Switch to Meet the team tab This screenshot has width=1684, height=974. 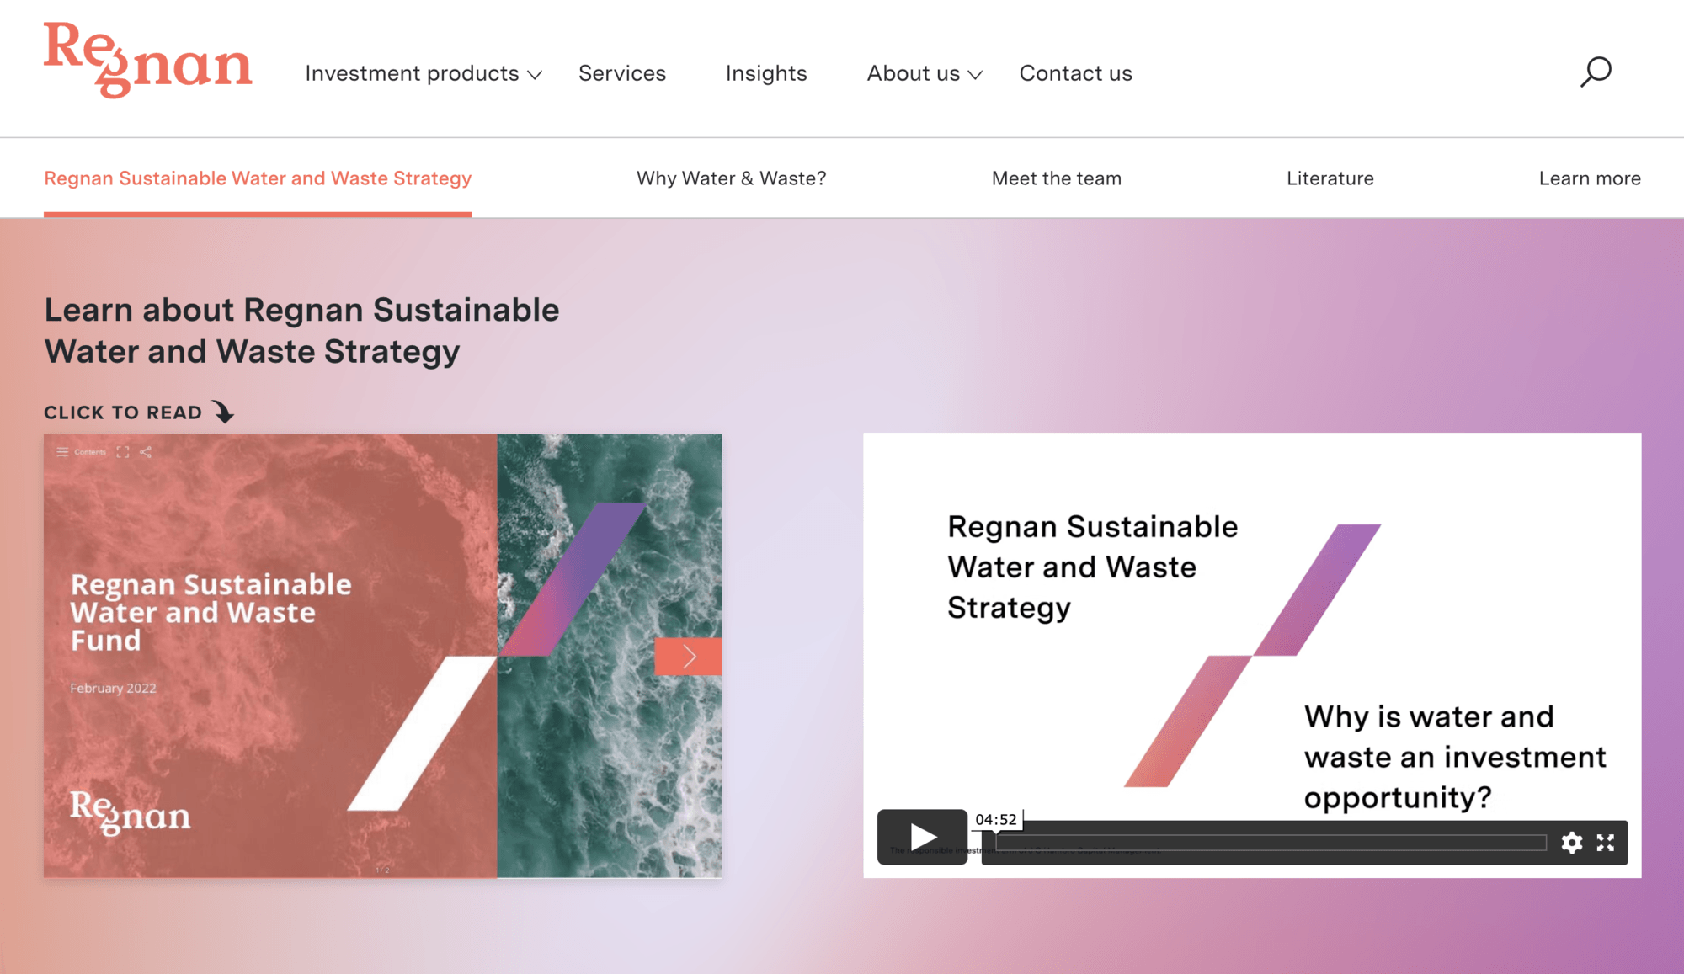tap(1056, 178)
